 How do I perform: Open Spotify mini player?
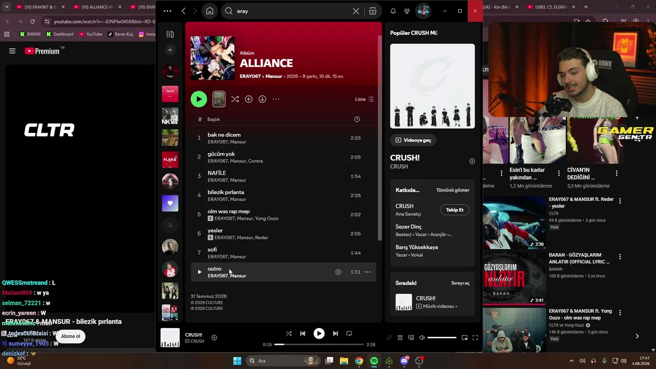(x=464, y=338)
